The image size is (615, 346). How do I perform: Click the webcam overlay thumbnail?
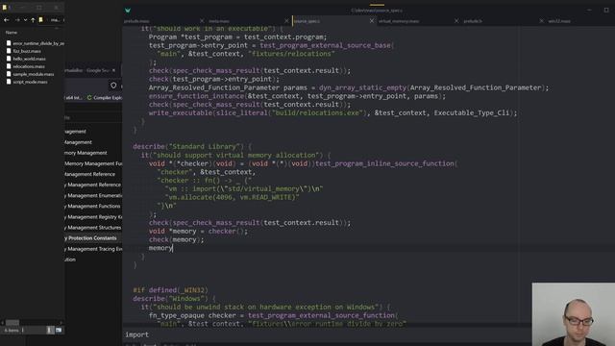[574, 314]
